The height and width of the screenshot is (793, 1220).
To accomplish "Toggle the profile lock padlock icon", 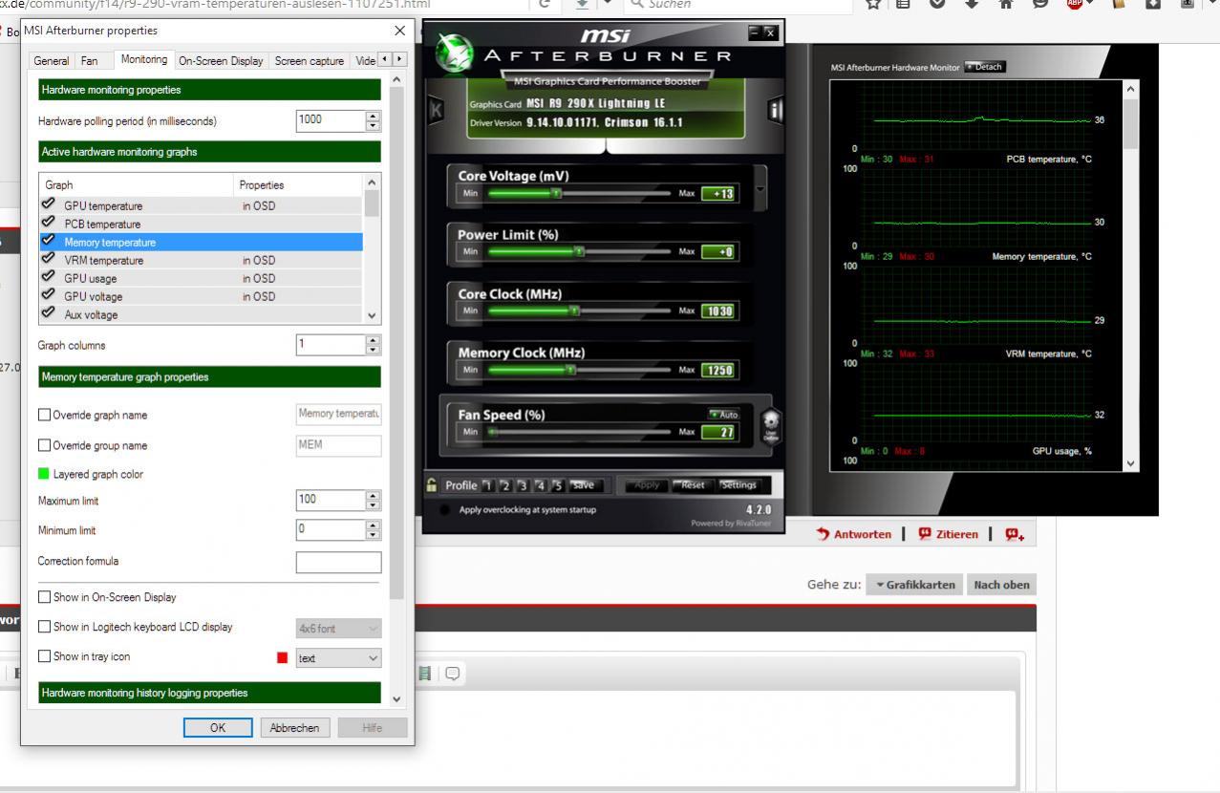I will [433, 484].
